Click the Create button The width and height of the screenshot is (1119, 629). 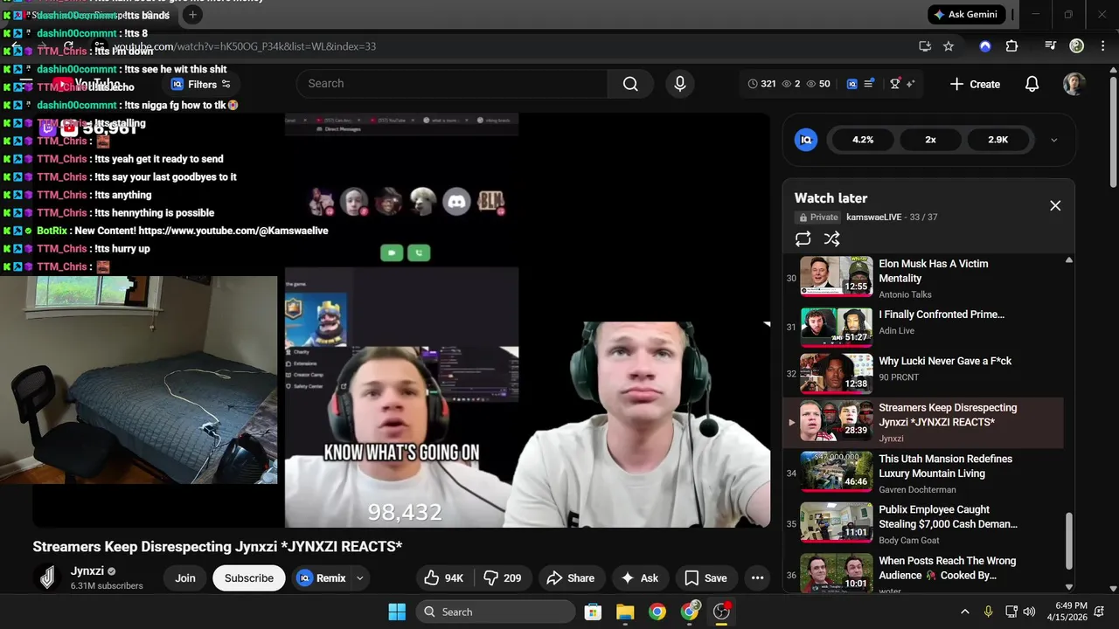(x=975, y=84)
